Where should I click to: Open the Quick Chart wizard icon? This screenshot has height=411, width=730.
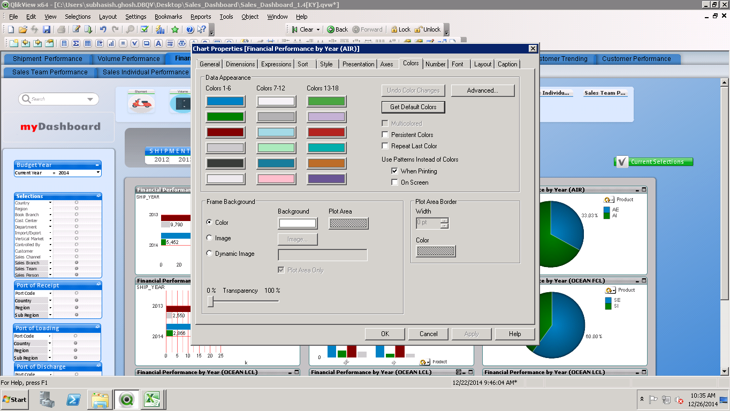[160, 29]
